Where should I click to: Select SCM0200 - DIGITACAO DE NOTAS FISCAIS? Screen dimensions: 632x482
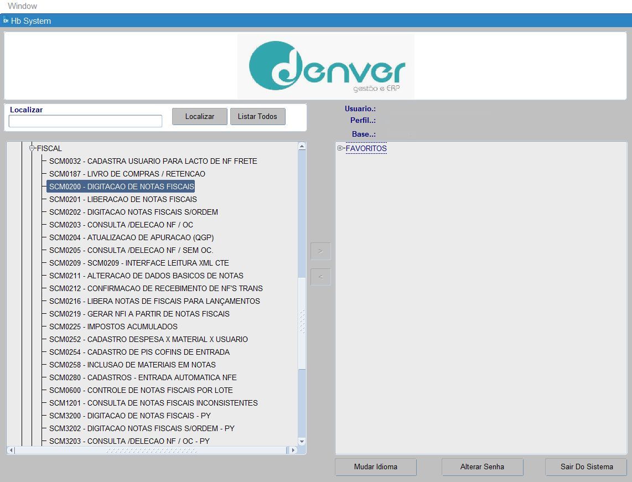point(121,186)
